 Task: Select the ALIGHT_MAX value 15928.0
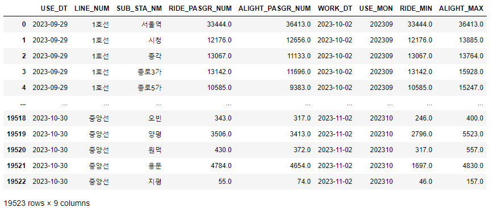(471, 72)
